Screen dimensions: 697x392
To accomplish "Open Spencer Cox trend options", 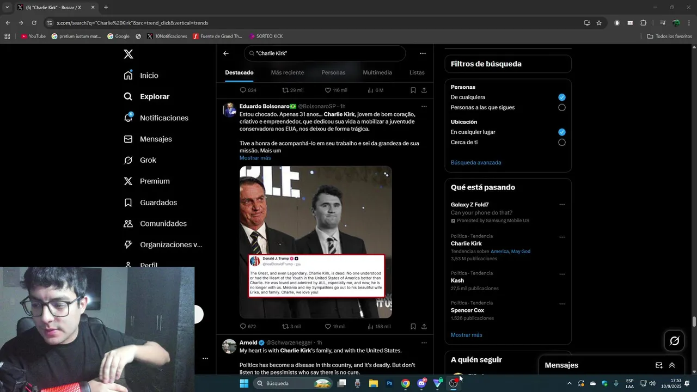I will point(562,304).
